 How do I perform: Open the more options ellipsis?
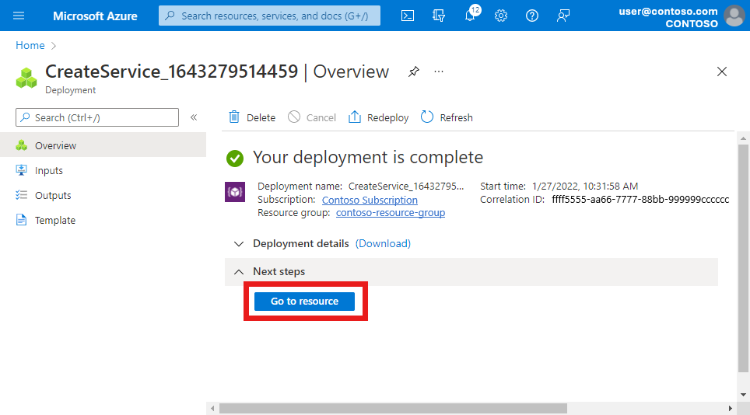tap(439, 71)
